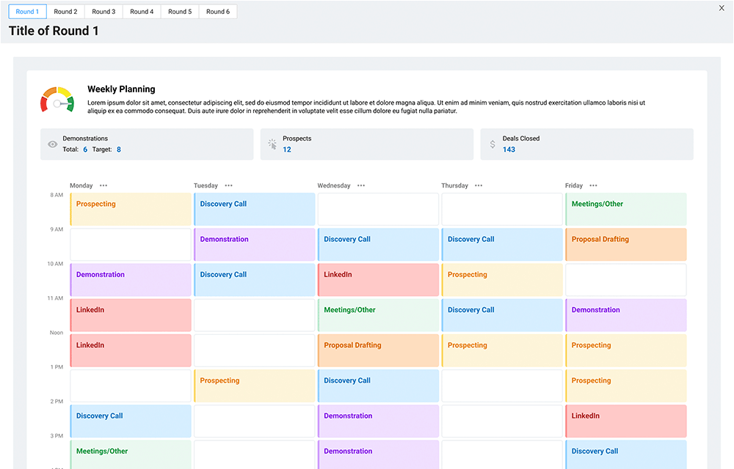
Task: Open Thursday's three-dot options menu
Action: pos(479,185)
